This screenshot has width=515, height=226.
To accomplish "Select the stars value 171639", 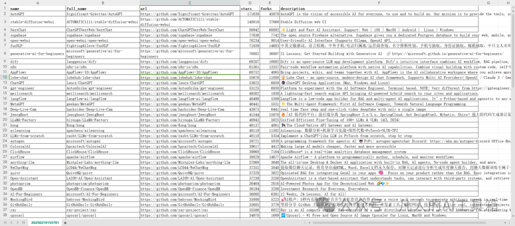I will click(249, 14).
